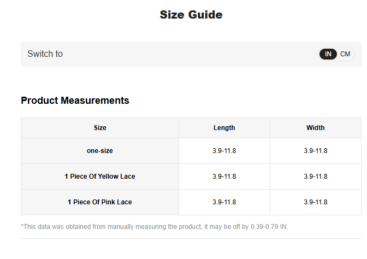Viewport: 367px width, 259px height.
Task: Click the Size Guide title
Action: pos(191,15)
